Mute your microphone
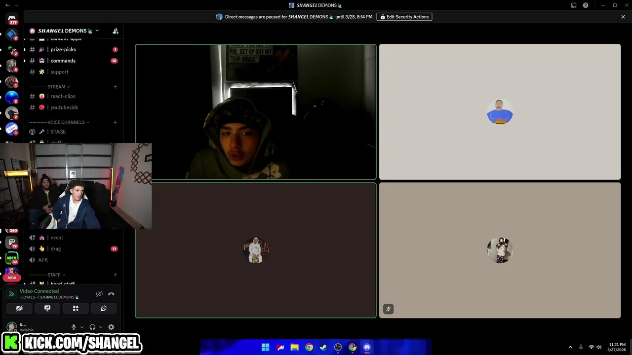The height and width of the screenshot is (355, 632). [x=74, y=327]
